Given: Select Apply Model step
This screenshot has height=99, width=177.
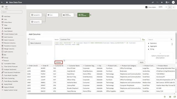Looking at the screenshot, I should (x=7, y=84).
